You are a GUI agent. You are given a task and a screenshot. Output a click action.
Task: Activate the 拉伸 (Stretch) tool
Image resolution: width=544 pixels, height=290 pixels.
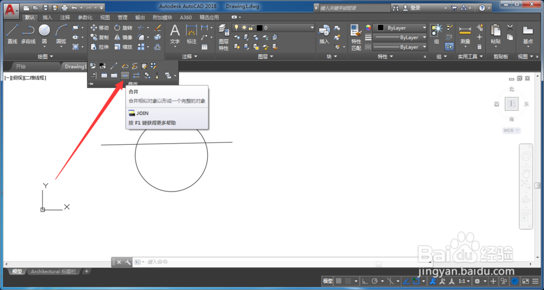pyautogui.click(x=100, y=47)
